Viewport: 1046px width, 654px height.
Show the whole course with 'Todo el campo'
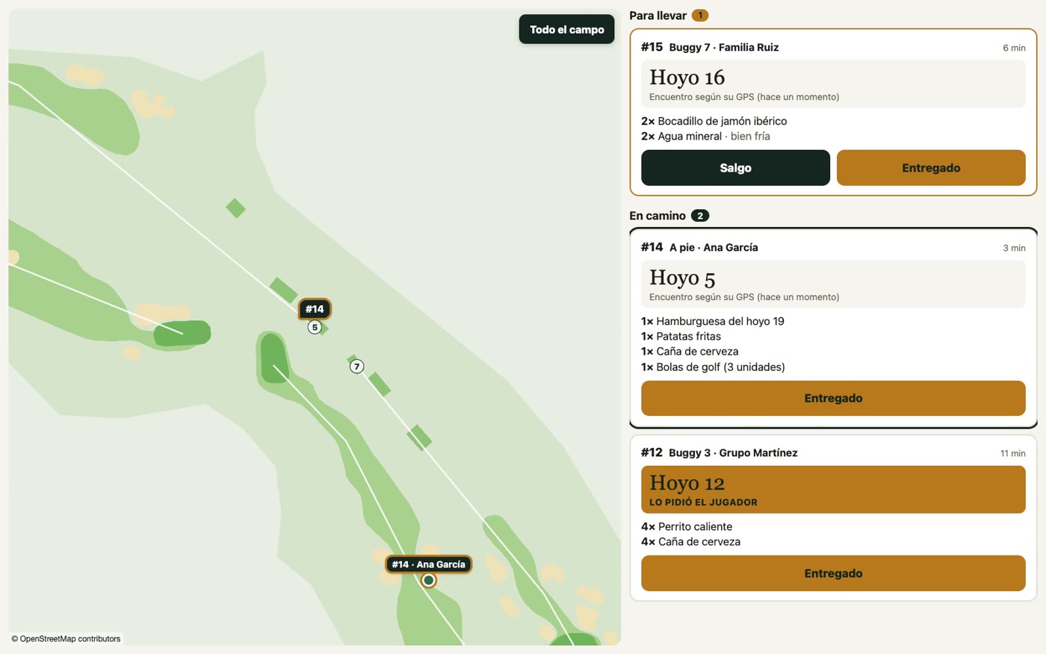coord(567,30)
